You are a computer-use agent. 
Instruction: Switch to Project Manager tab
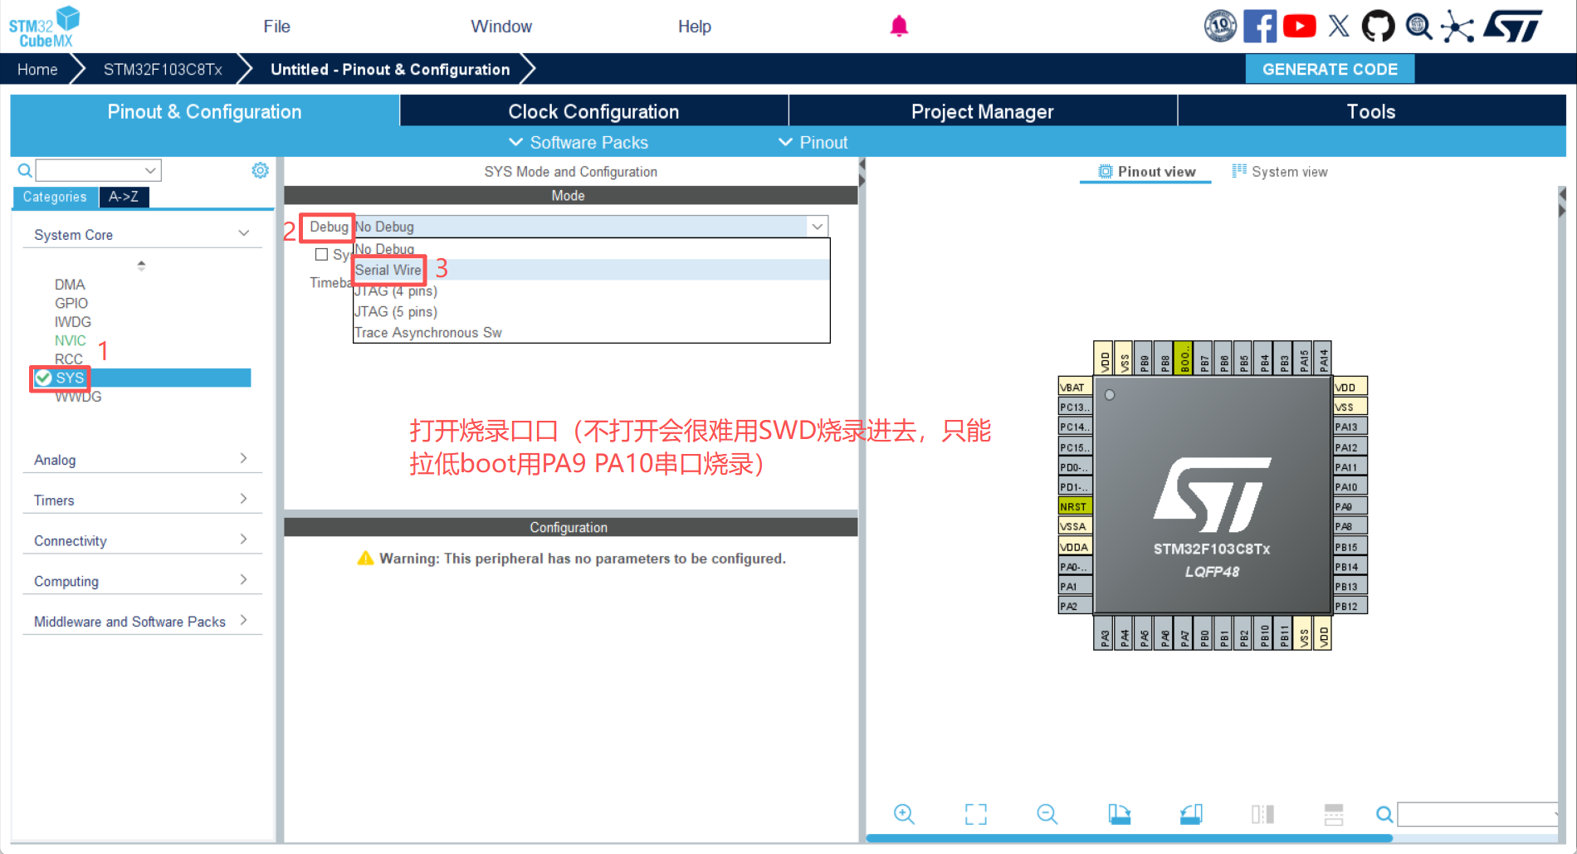(982, 111)
